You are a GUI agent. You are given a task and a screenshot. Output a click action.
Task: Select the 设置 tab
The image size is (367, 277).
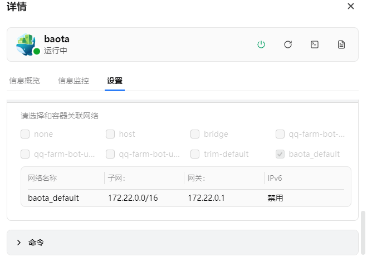click(115, 81)
